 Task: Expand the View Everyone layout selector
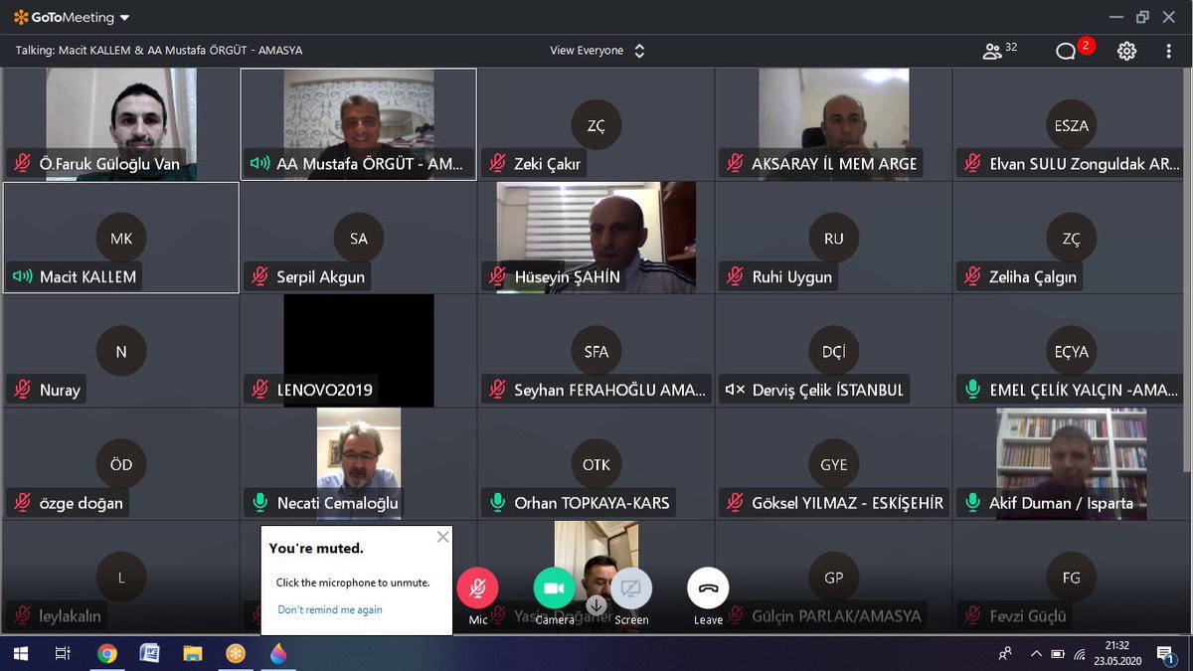point(597,51)
